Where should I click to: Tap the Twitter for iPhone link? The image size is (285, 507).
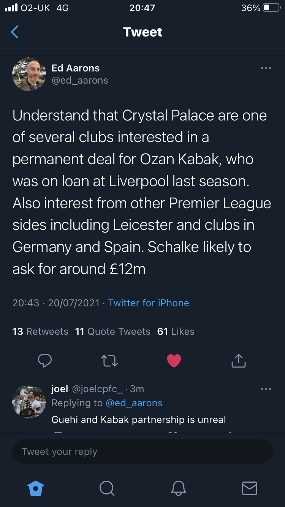[x=149, y=303]
